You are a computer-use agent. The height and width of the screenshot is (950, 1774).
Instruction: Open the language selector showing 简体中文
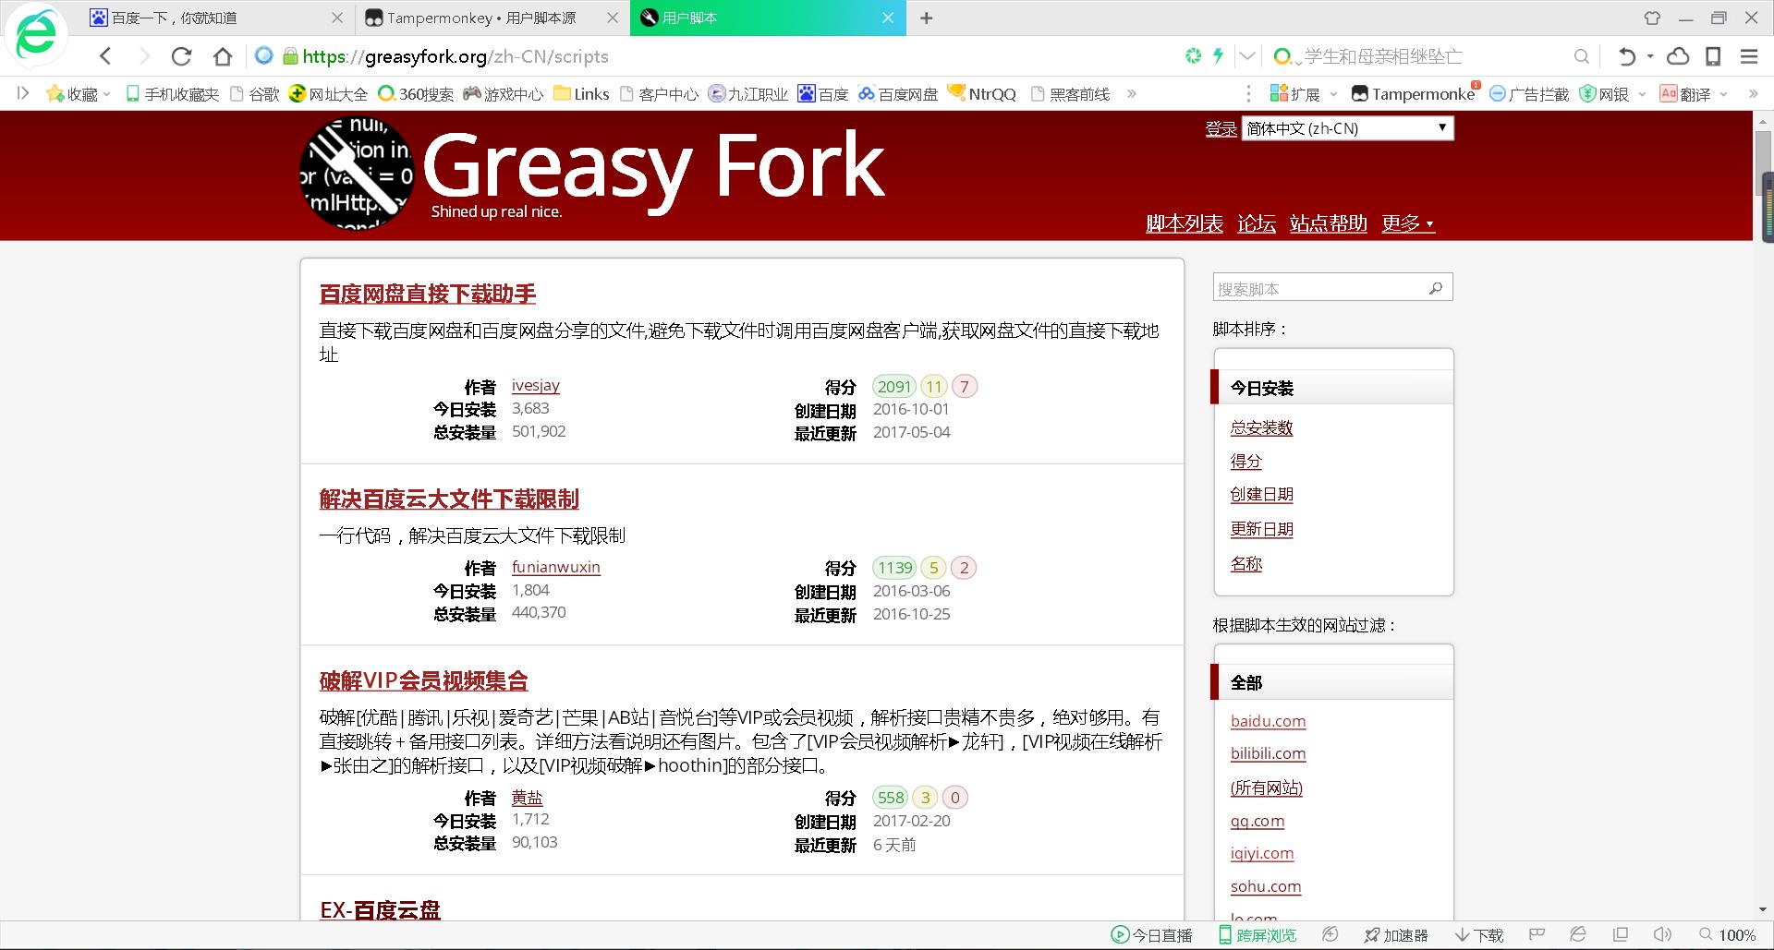tap(1346, 128)
